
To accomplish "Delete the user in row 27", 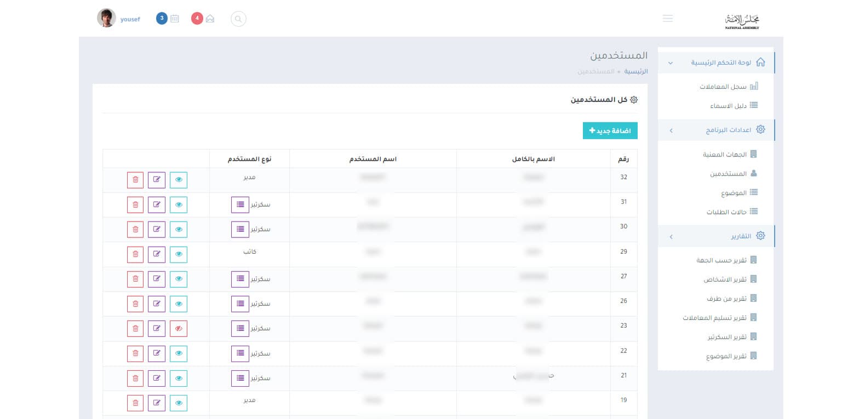I will (x=136, y=279).
